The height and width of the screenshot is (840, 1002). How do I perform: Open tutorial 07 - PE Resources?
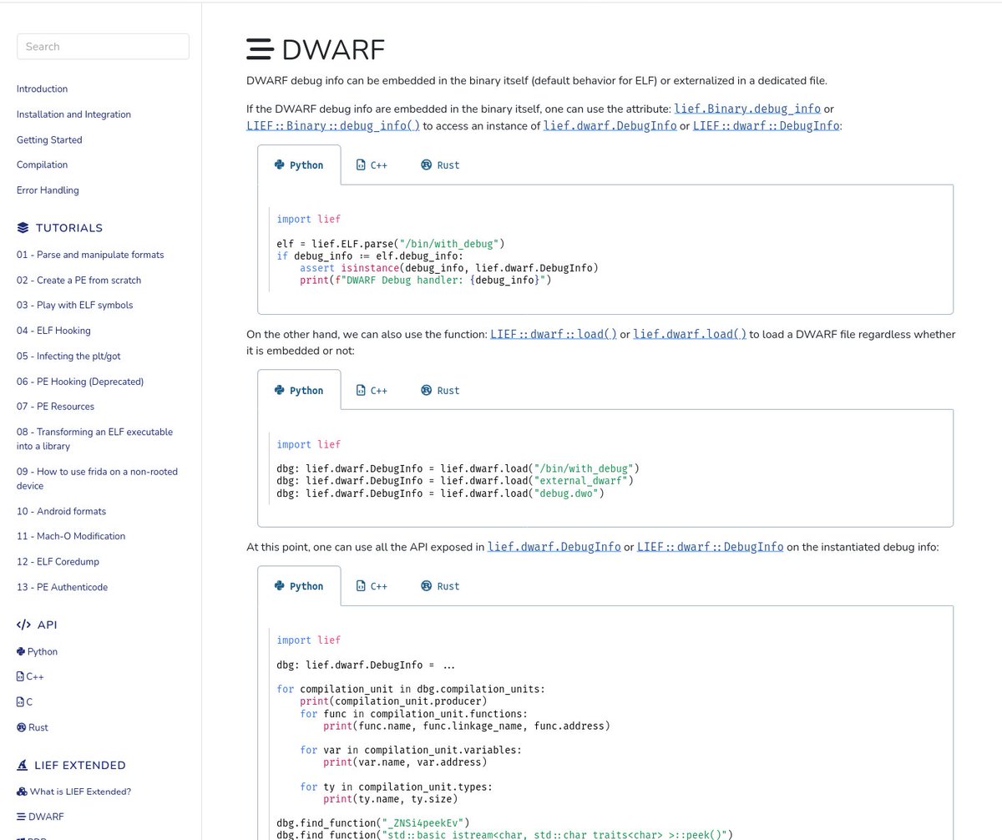[x=55, y=407]
